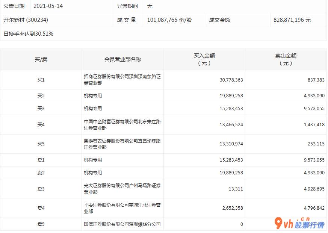Click the 日换手率达到30.51% note
Screen dimensions: 328x233
click(28, 34)
